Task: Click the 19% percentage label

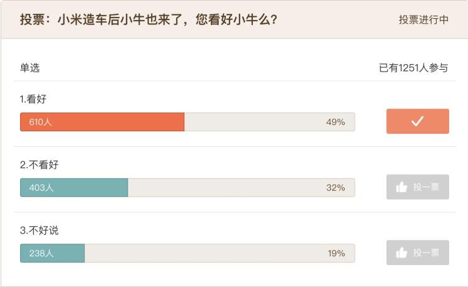Action: [x=337, y=253]
